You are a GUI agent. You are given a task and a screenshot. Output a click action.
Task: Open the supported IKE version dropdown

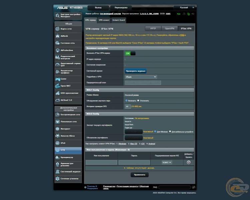[x=167, y=162]
